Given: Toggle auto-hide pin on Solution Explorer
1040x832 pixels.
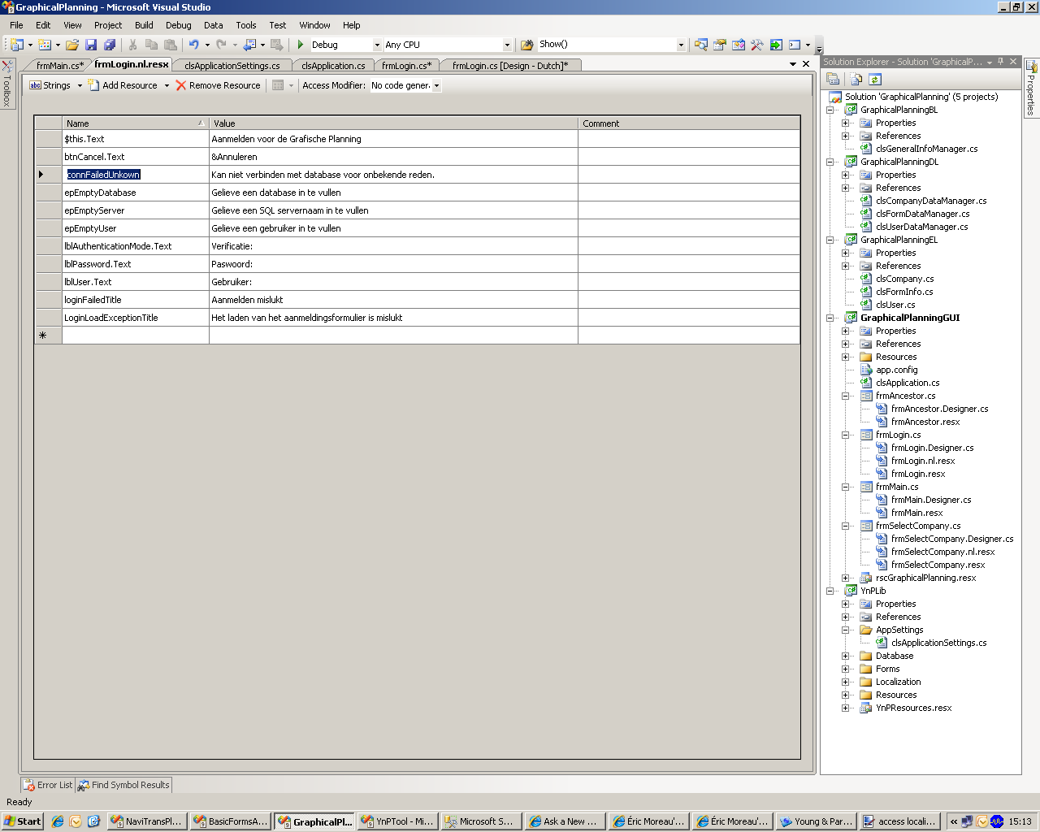Looking at the screenshot, I should [1000, 61].
